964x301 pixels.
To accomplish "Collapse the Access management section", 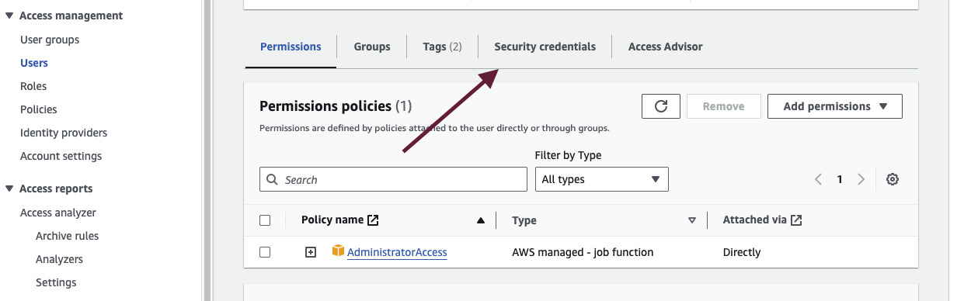I will [x=9, y=16].
